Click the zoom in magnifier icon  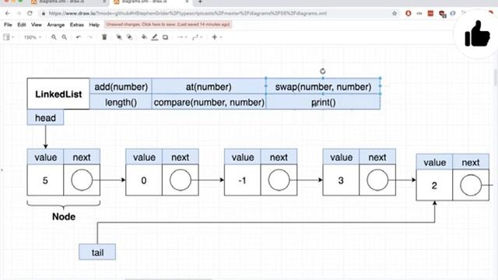point(54,37)
